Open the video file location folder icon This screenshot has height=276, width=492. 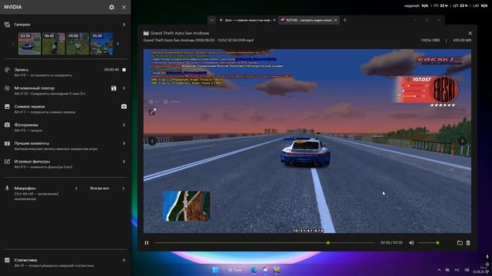460,243
